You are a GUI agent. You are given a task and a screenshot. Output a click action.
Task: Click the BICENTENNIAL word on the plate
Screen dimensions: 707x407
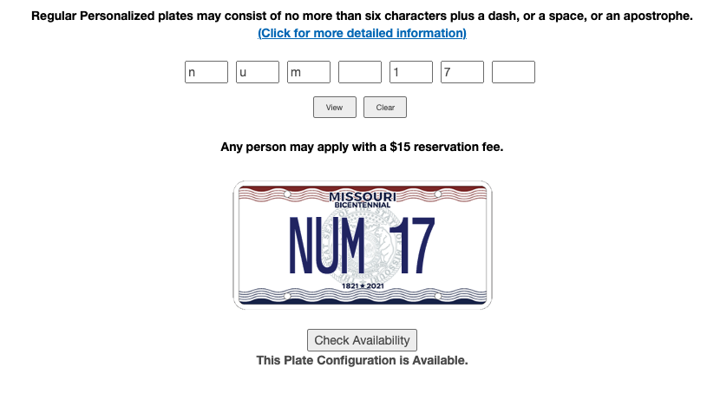pyautogui.click(x=363, y=205)
